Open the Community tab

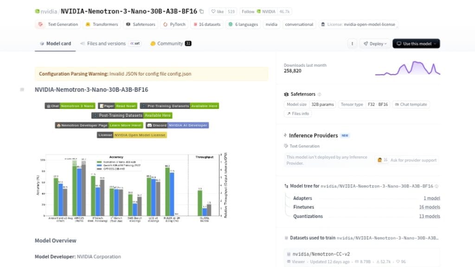(170, 44)
